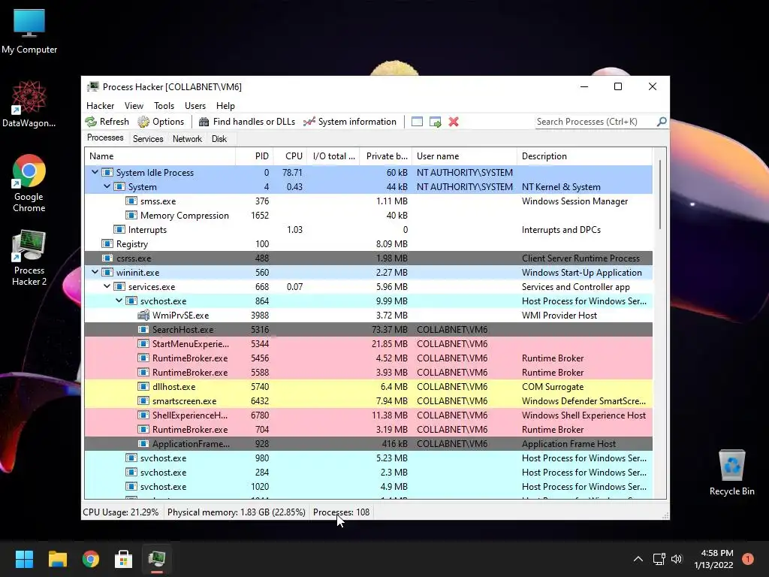This screenshot has width=769, height=577.
Task: Open the Recycle Bin desktop icon
Action: (x=731, y=473)
